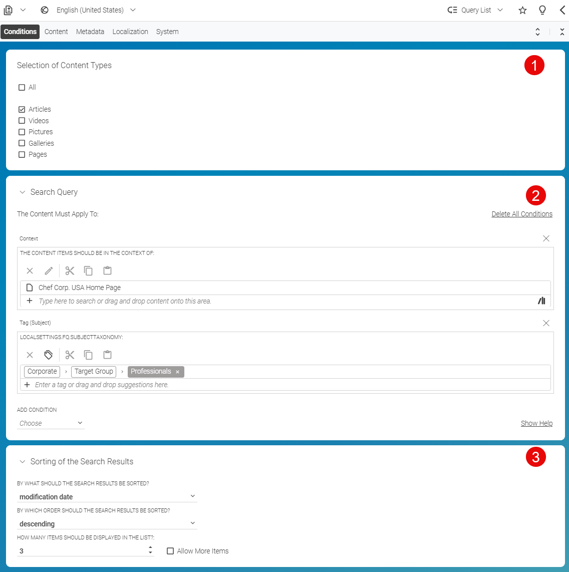This screenshot has width=569, height=572.
Task: Click the Paste icon in Tag (Subject) toolbar
Action: pyautogui.click(x=107, y=355)
